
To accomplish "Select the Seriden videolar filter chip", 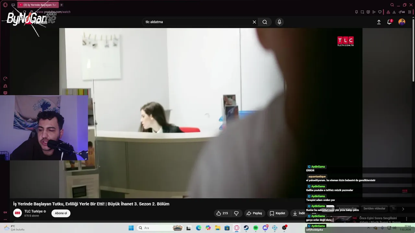I will pos(374,209).
